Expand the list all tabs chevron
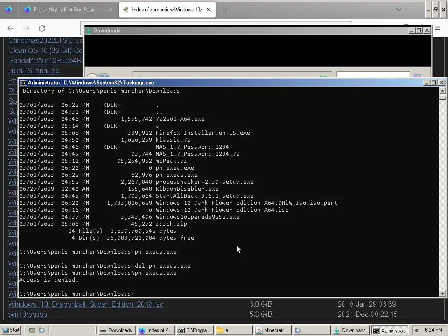This screenshot has width=448, height=336. 398,10
